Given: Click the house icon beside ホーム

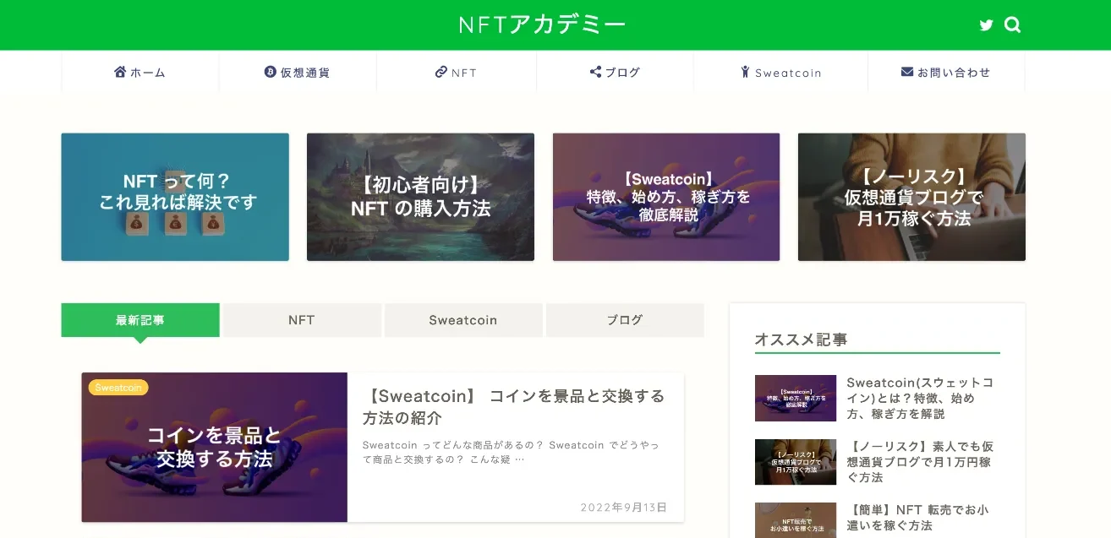Looking at the screenshot, I should click(x=120, y=72).
